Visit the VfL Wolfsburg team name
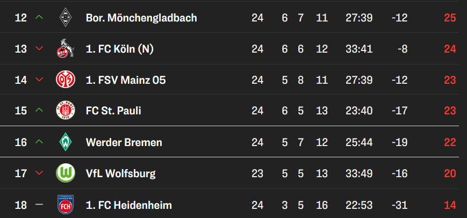Viewport: 467px width, 218px height. point(120,173)
